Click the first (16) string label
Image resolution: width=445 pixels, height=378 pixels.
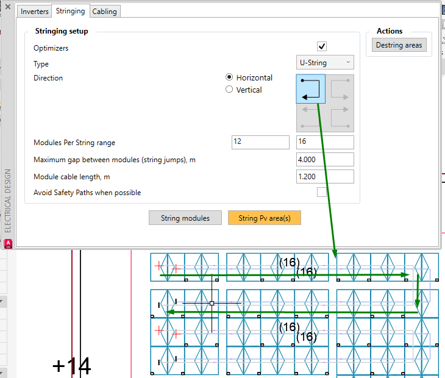point(289,263)
